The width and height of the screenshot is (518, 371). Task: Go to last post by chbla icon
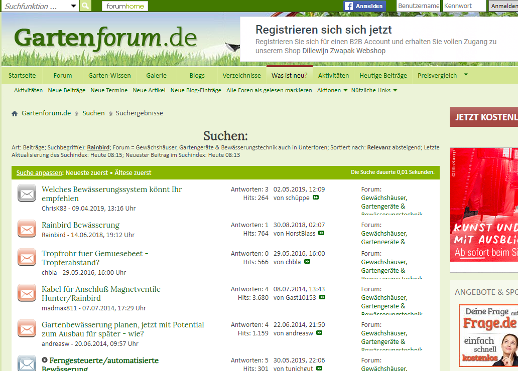[307, 262]
